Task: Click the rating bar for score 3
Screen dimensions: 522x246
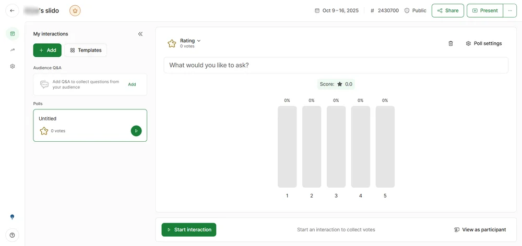Action: pos(336,146)
